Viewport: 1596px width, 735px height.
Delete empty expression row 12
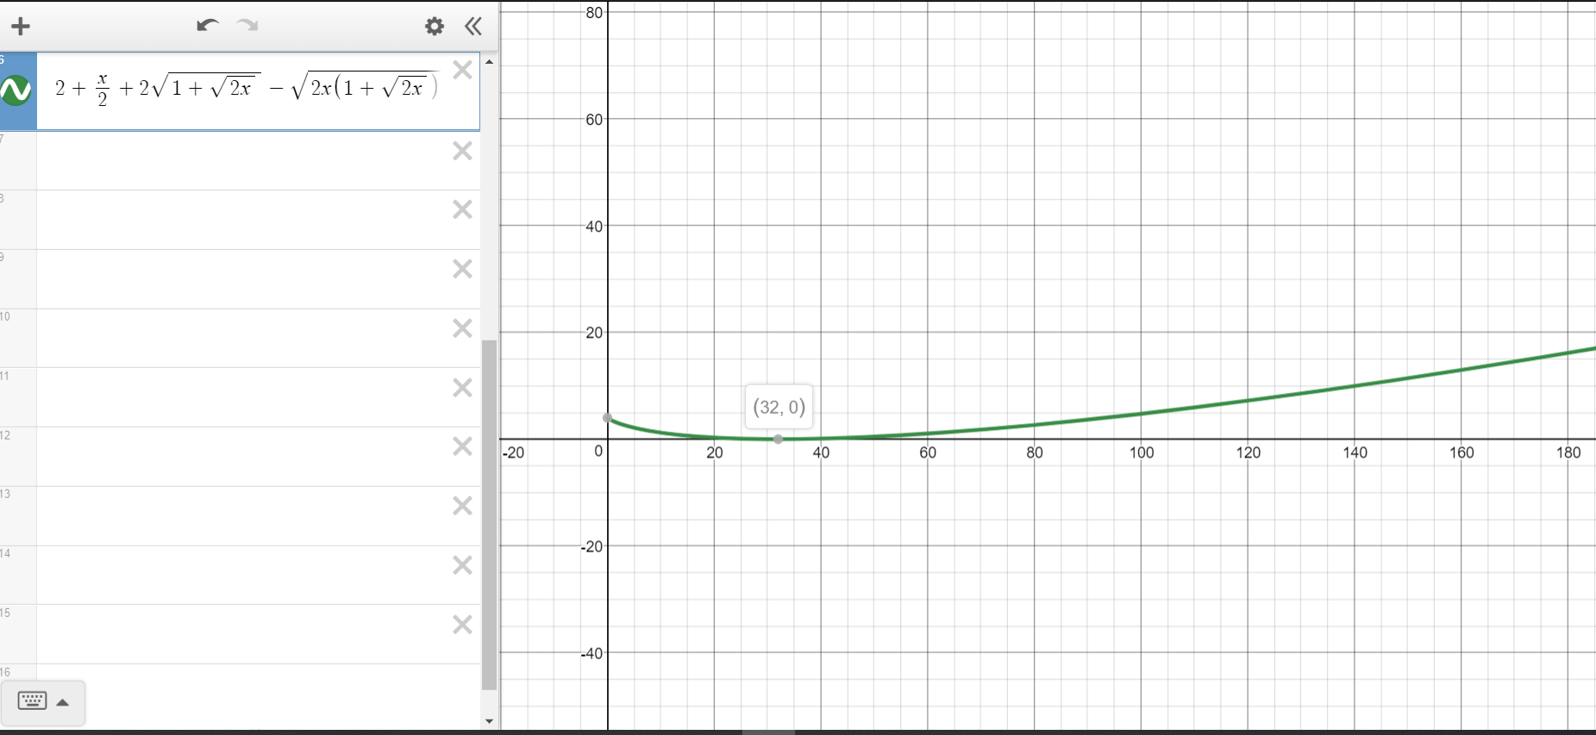(462, 446)
